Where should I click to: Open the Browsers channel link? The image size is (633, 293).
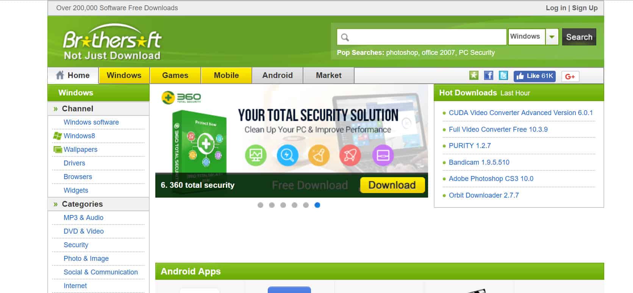(x=78, y=177)
